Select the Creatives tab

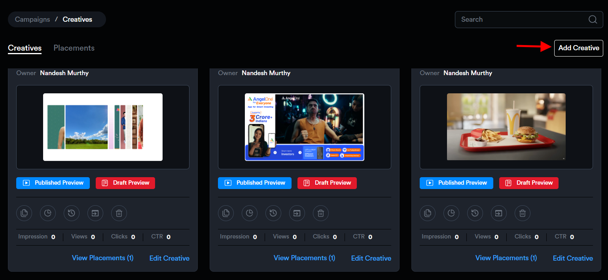25,48
